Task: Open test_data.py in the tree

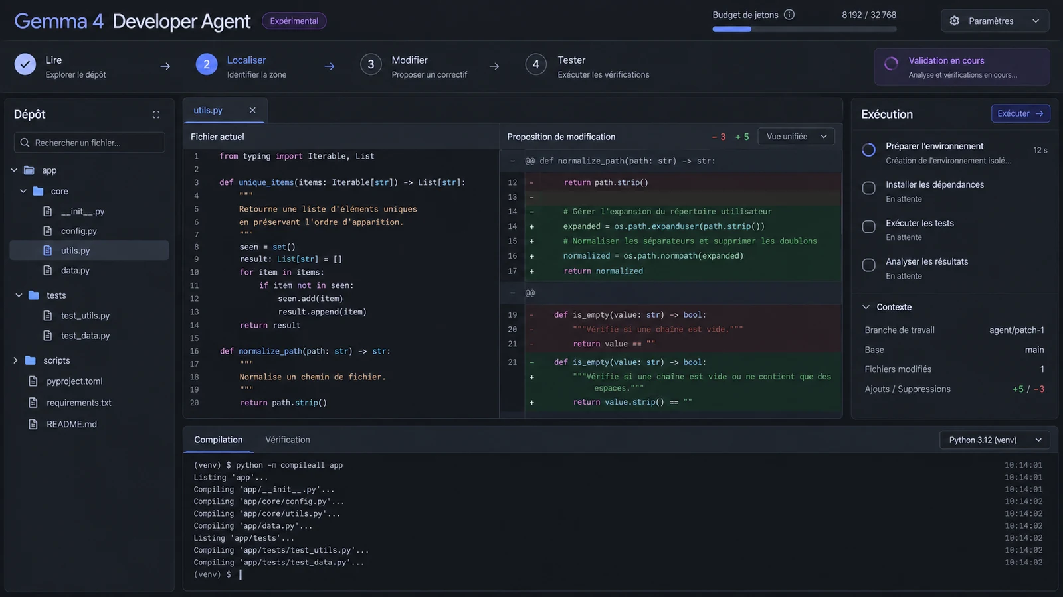Action: (85, 336)
